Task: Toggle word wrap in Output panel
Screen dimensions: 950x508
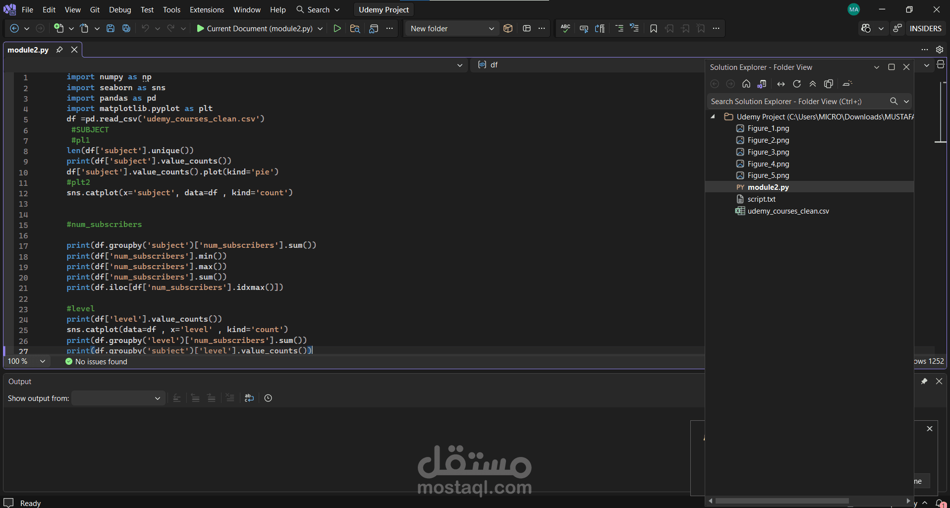Action: 249,398
